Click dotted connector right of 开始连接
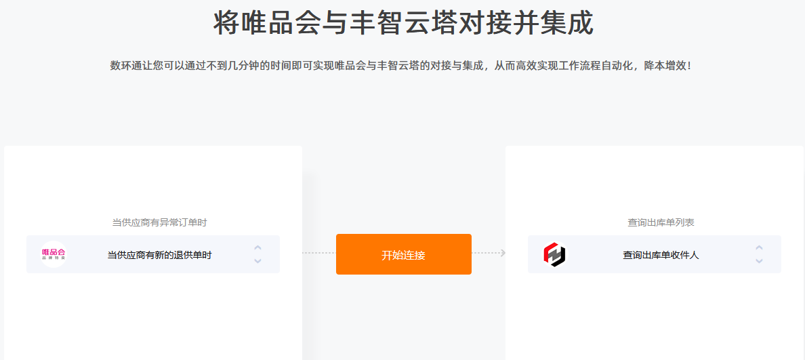The image size is (805, 360). 485,253
